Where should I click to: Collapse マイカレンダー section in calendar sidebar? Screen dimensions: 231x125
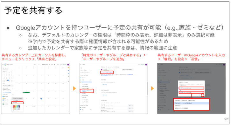click(x=13, y=94)
